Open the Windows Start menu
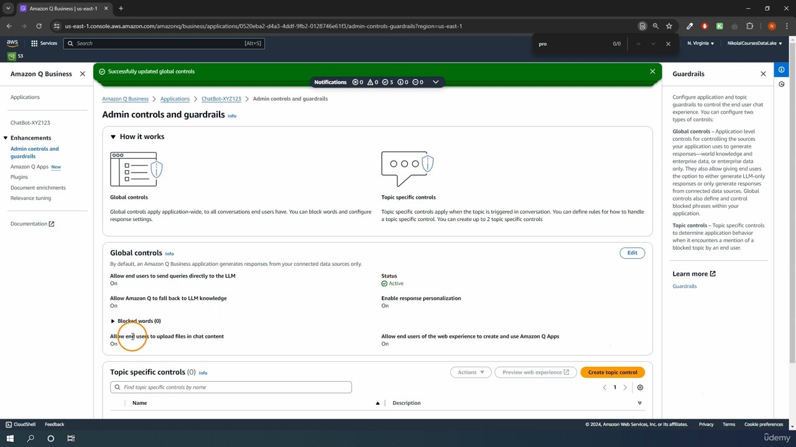 pos(10,438)
